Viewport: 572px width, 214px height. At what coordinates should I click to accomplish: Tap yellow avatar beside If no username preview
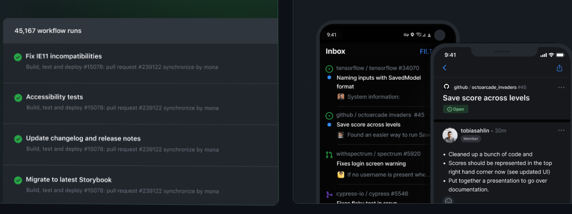click(x=340, y=175)
